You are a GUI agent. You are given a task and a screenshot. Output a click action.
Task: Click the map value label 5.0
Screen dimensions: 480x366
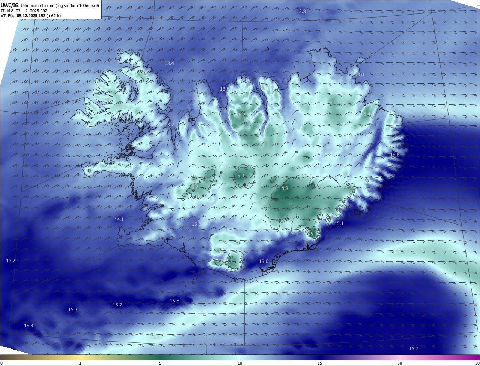[x=313, y=234]
